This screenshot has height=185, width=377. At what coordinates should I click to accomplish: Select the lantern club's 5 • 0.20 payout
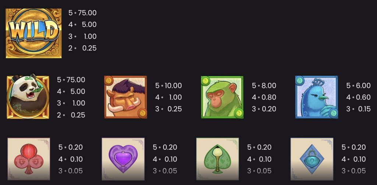coord(70,147)
